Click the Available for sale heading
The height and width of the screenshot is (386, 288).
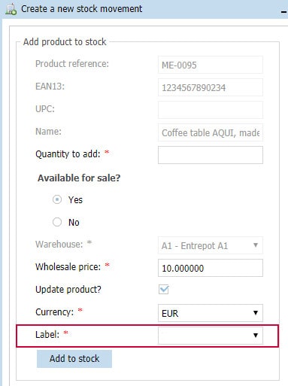point(79,178)
